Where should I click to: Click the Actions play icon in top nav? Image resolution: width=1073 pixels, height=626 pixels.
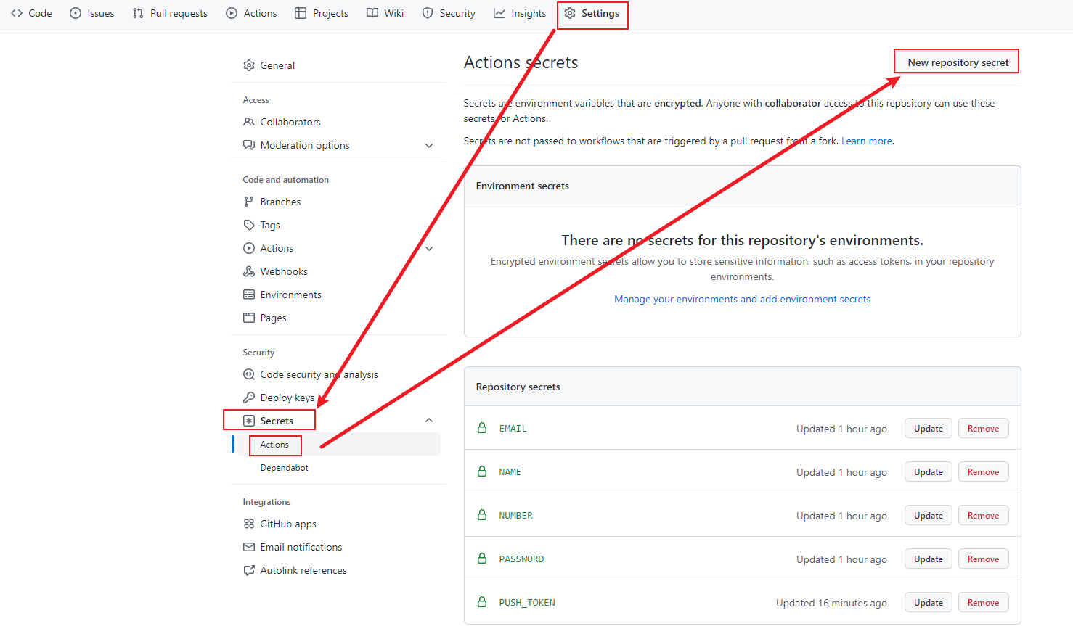pos(232,13)
